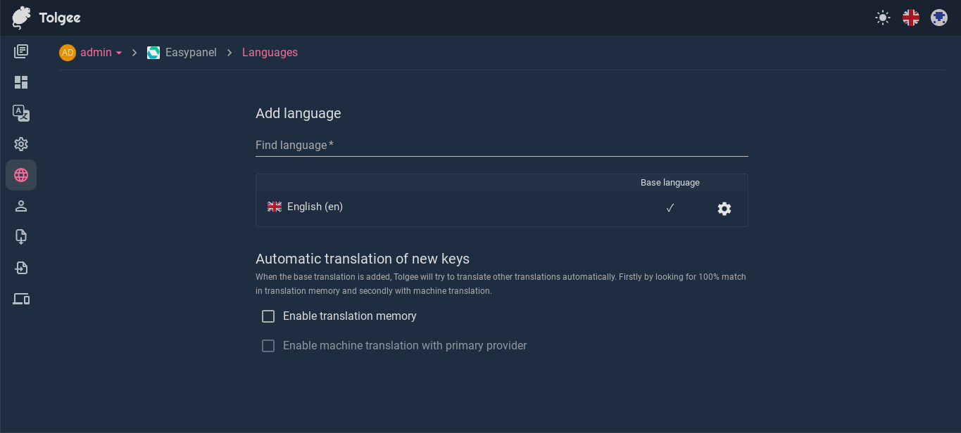961x433 pixels.
Task: Select the Languages globe icon in the sidebar
Action: [21, 174]
